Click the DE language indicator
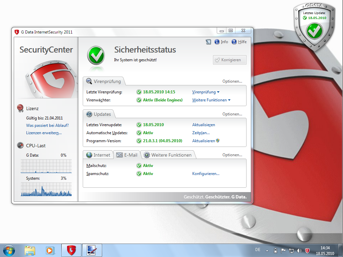This screenshot has height=257, width=343. [258, 250]
